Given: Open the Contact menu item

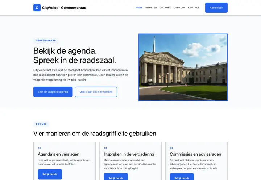Looking at the screenshot, I should pos(194,8).
